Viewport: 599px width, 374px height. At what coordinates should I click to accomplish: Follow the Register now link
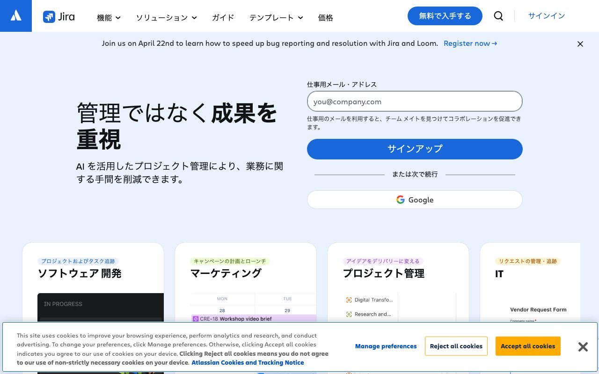tap(470, 43)
